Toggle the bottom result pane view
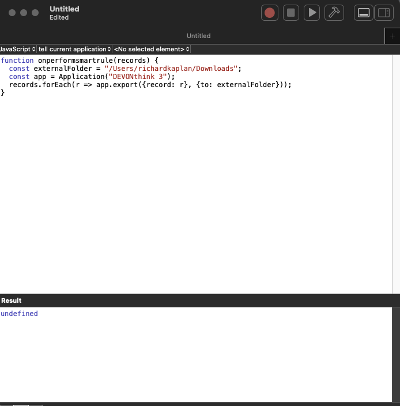 (x=364, y=13)
